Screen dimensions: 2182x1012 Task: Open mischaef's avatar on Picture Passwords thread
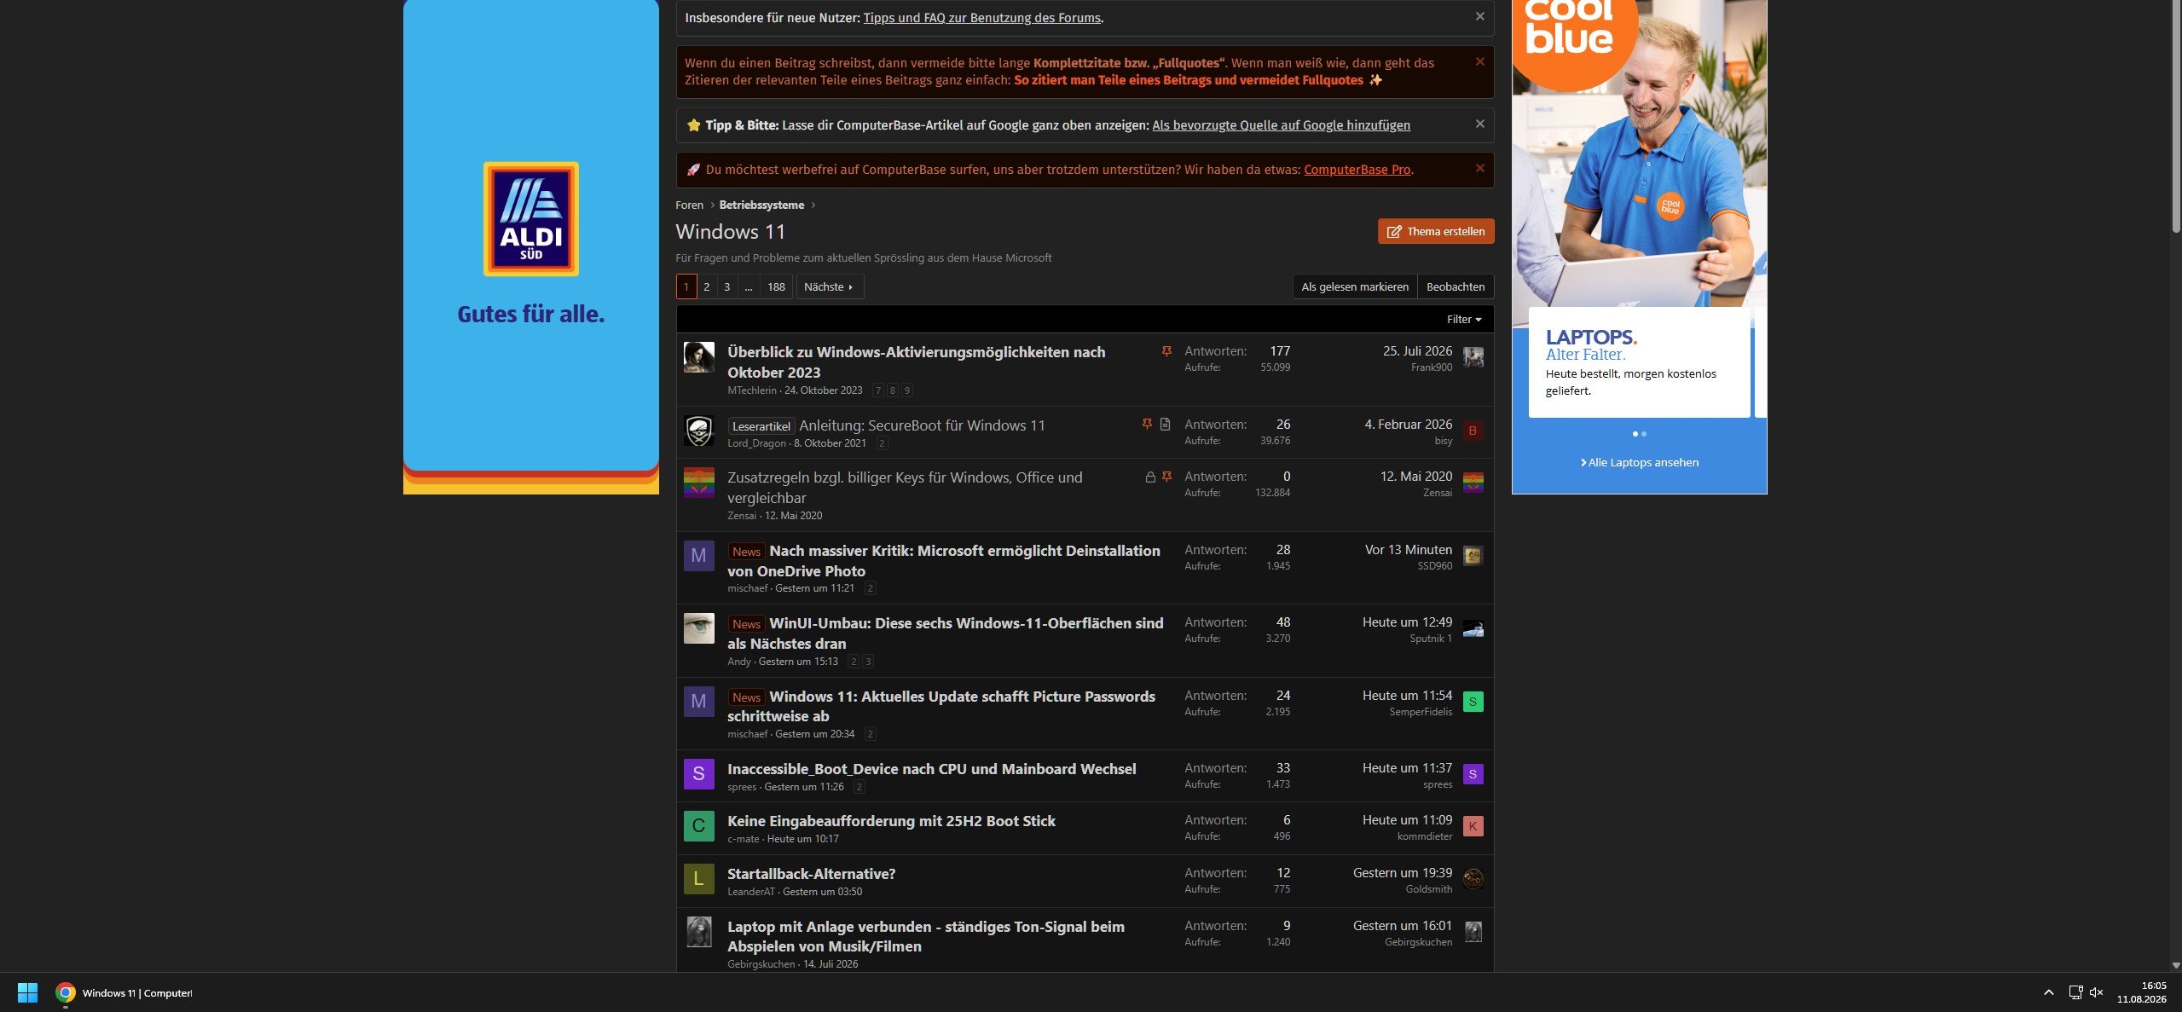698,702
